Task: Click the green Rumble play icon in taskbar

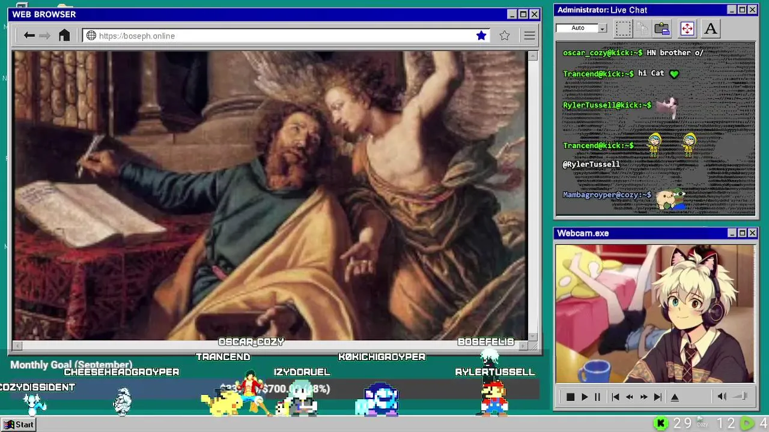Action: (746, 424)
